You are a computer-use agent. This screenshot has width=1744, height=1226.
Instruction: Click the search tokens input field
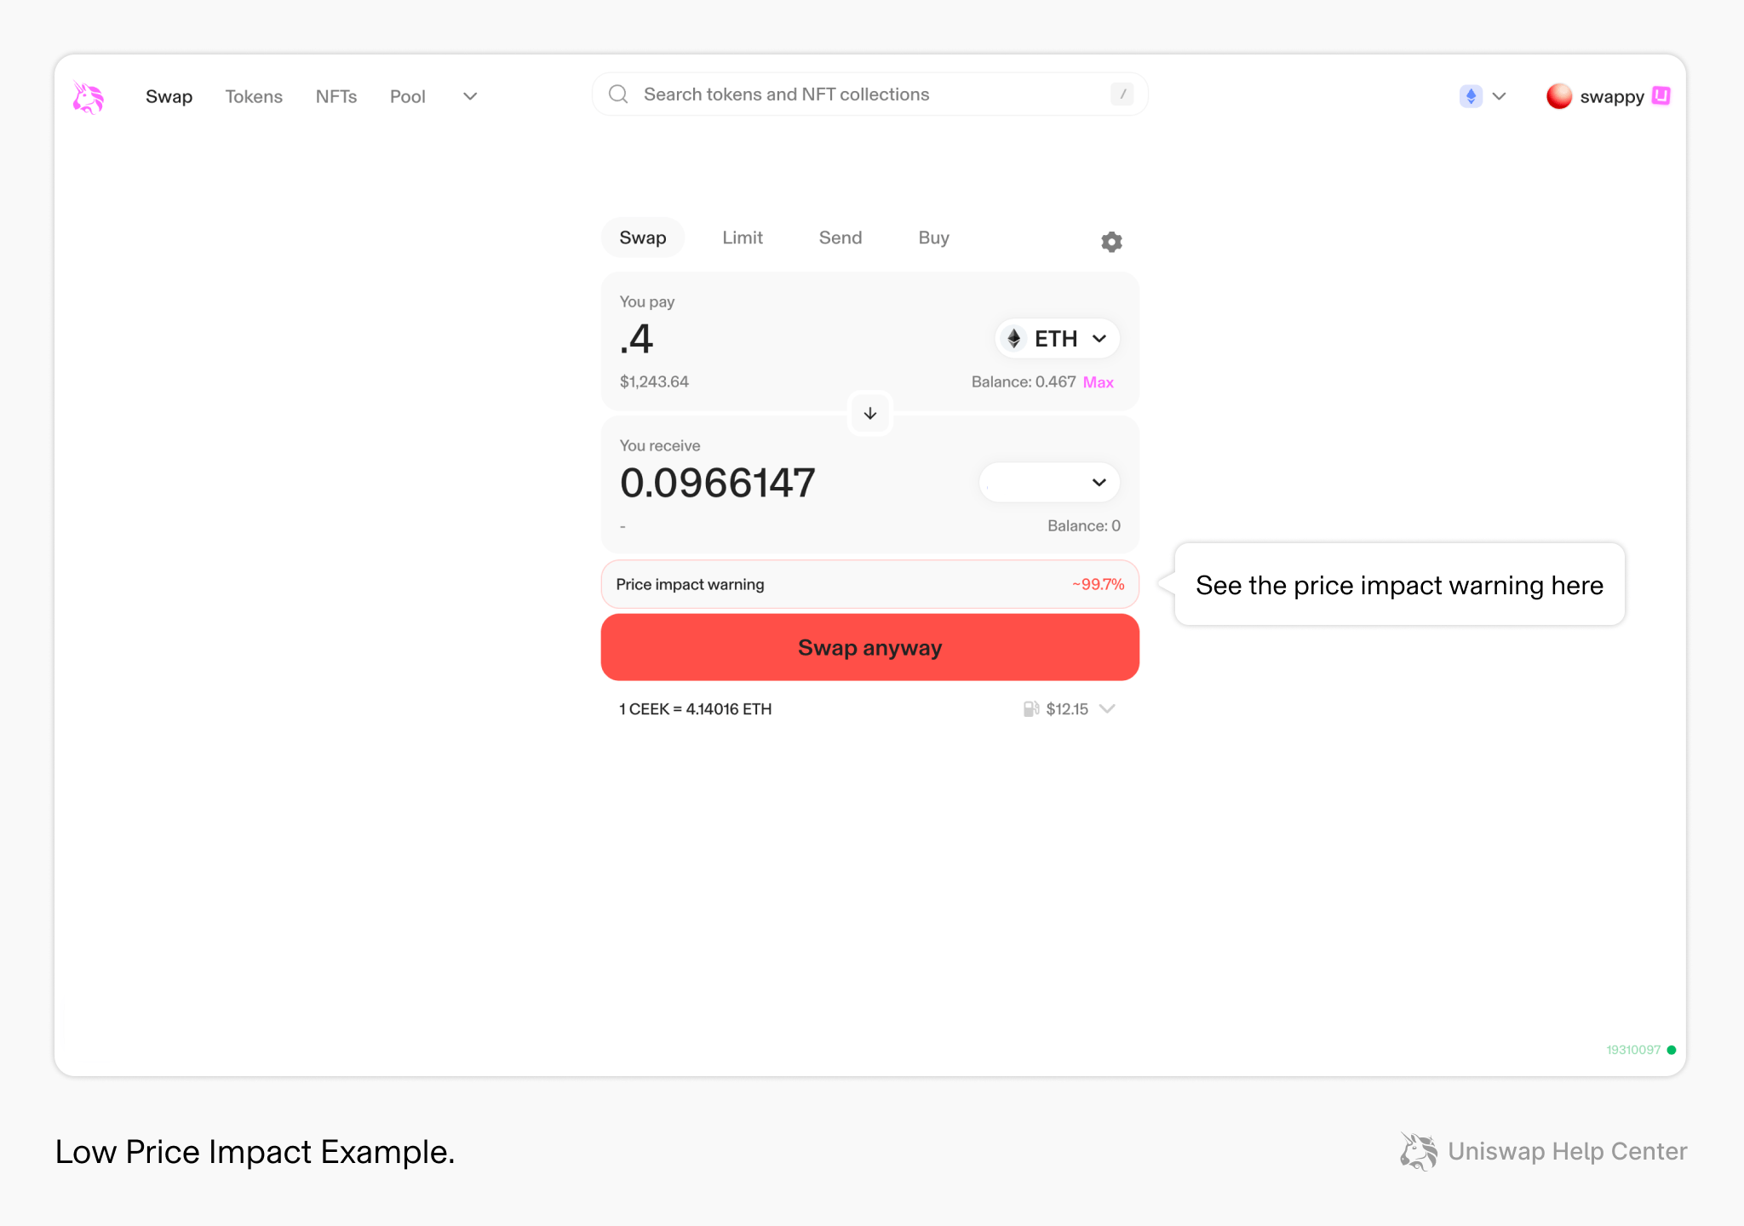852,94
